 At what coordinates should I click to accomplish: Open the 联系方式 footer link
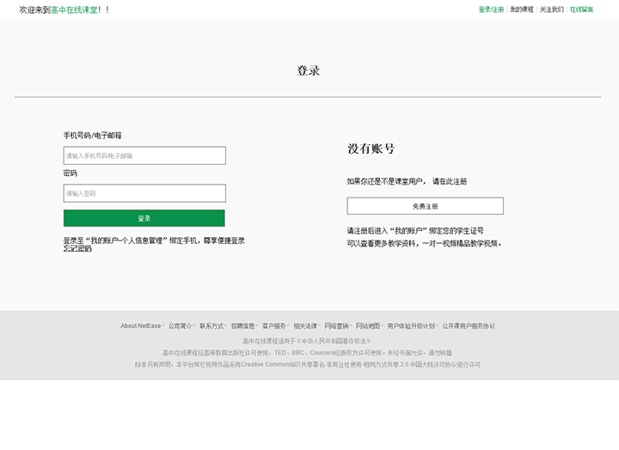pyautogui.click(x=211, y=325)
